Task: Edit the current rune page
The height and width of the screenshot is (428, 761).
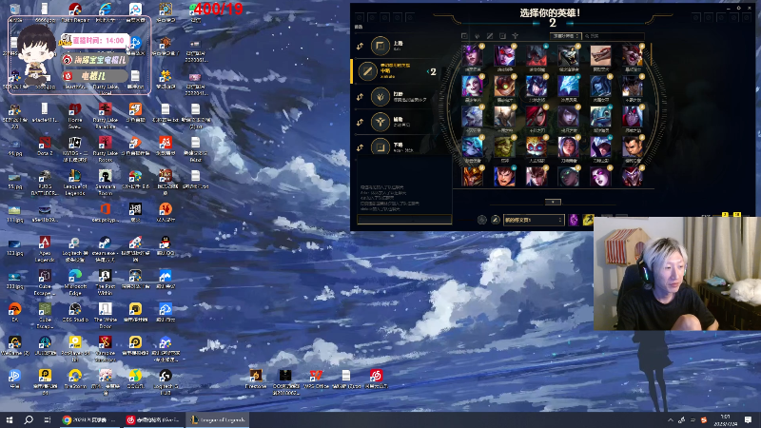Action: [495, 220]
